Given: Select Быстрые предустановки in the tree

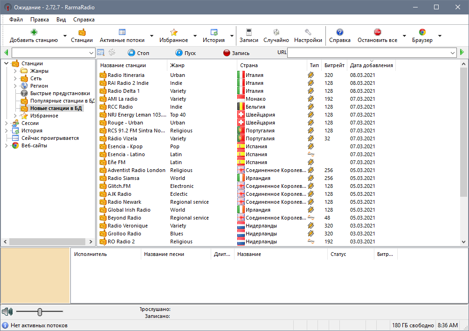Looking at the screenshot, I should [x=60, y=93].
